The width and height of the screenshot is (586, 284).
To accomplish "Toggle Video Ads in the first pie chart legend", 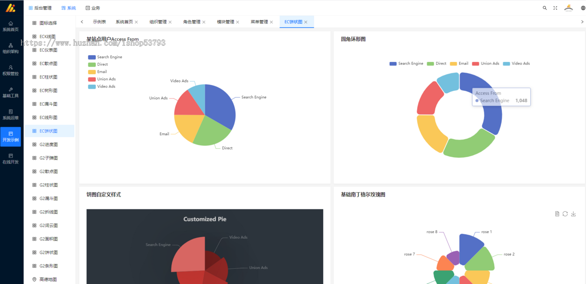I will (102, 86).
